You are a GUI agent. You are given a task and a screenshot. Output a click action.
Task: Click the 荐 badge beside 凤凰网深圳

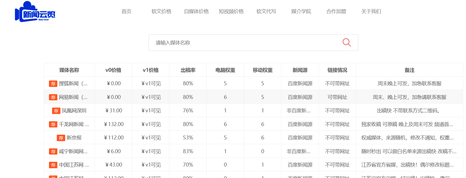tap(56, 111)
